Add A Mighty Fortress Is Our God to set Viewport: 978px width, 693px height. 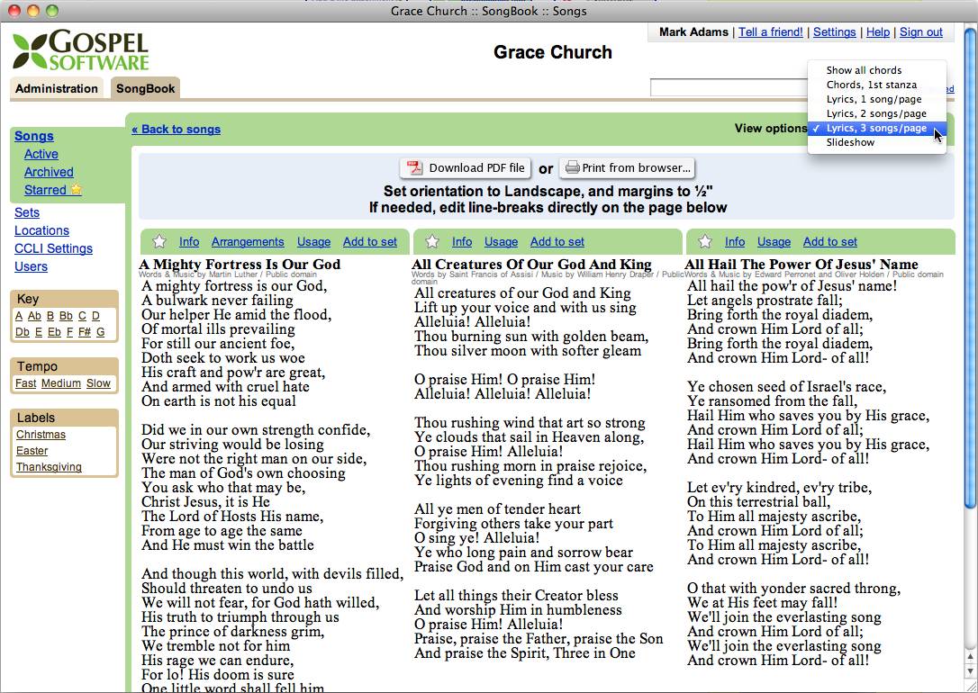[370, 242]
